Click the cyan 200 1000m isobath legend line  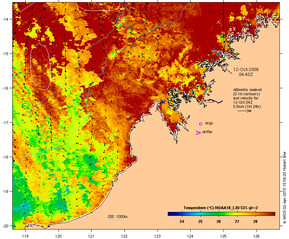coord(115,220)
